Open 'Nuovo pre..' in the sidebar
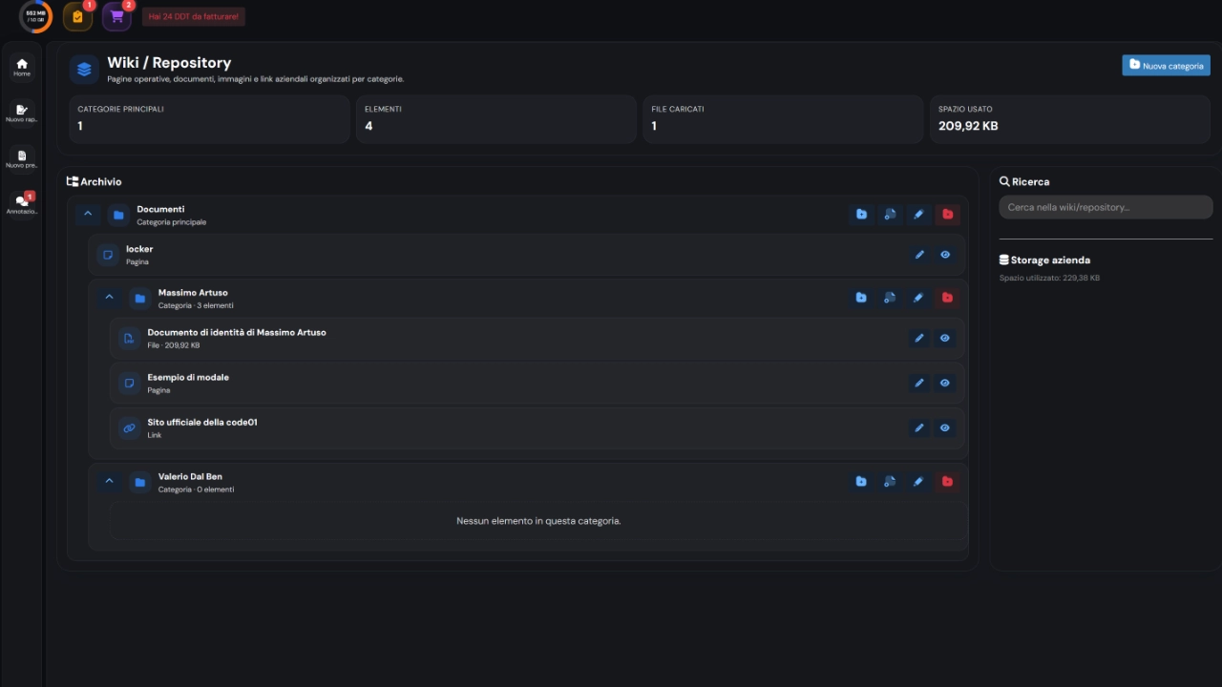Screen dimensions: 1222x687 click(22, 158)
